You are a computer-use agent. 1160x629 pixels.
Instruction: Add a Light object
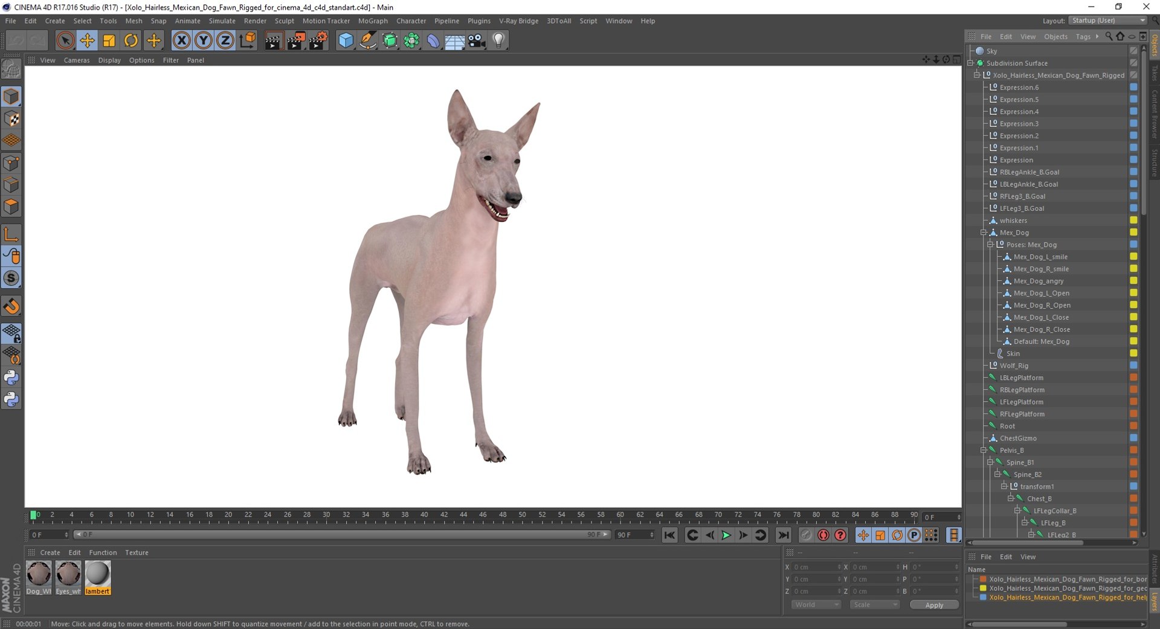(x=498, y=40)
